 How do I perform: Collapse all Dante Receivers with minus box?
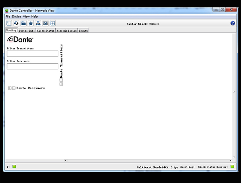(x=14, y=88)
